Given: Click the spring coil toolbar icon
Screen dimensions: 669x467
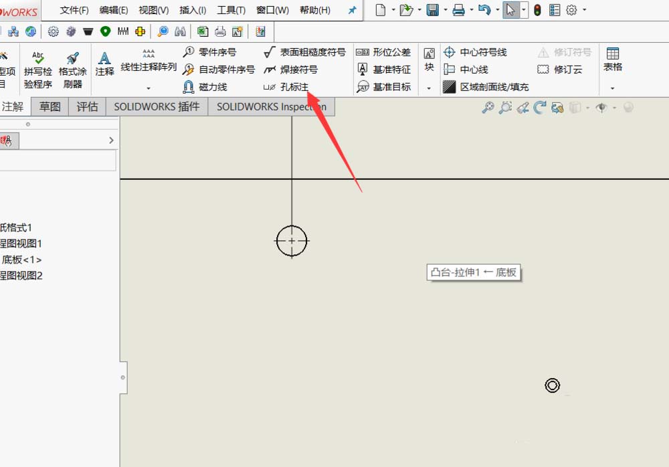Looking at the screenshot, I should pyautogui.click(x=123, y=31).
